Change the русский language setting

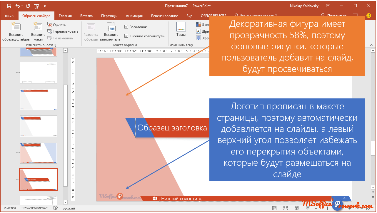(69, 208)
